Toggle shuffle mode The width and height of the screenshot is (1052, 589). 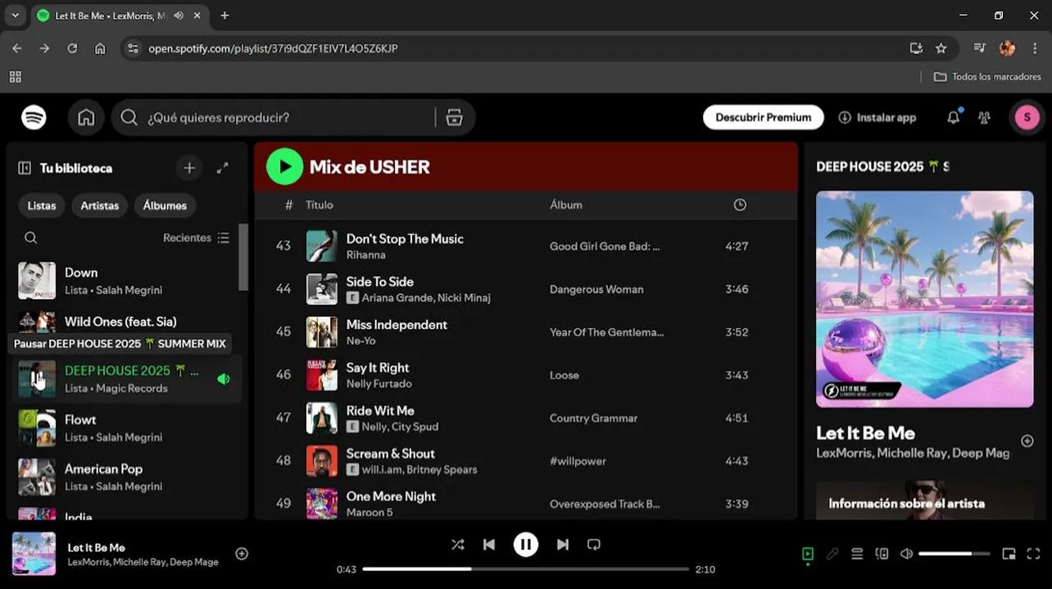[458, 544]
